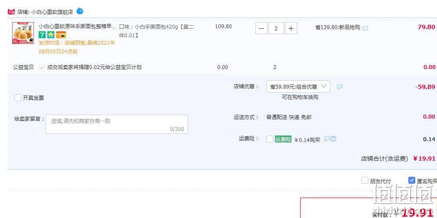Click the help icon beside 运费险 price
This screenshot has height=218, width=437.
(x=333, y=139)
